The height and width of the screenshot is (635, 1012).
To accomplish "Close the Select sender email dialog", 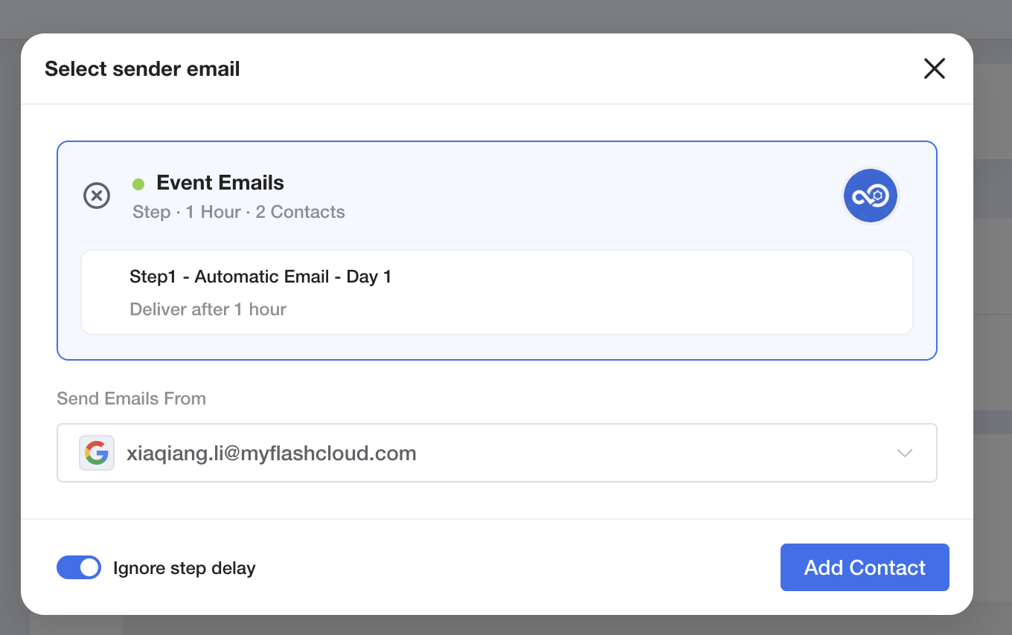I will pos(934,69).
